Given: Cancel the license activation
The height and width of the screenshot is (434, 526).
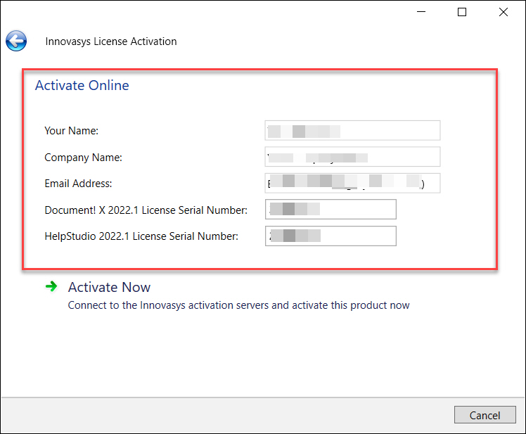Looking at the screenshot, I should (x=485, y=415).
